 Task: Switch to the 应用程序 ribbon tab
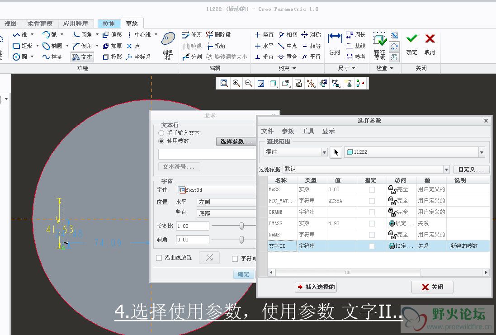tap(76, 24)
